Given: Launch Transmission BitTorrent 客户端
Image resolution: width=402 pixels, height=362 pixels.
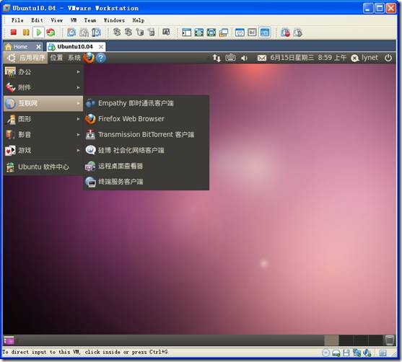Looking at the screenshot, I should tap(147, 135).
